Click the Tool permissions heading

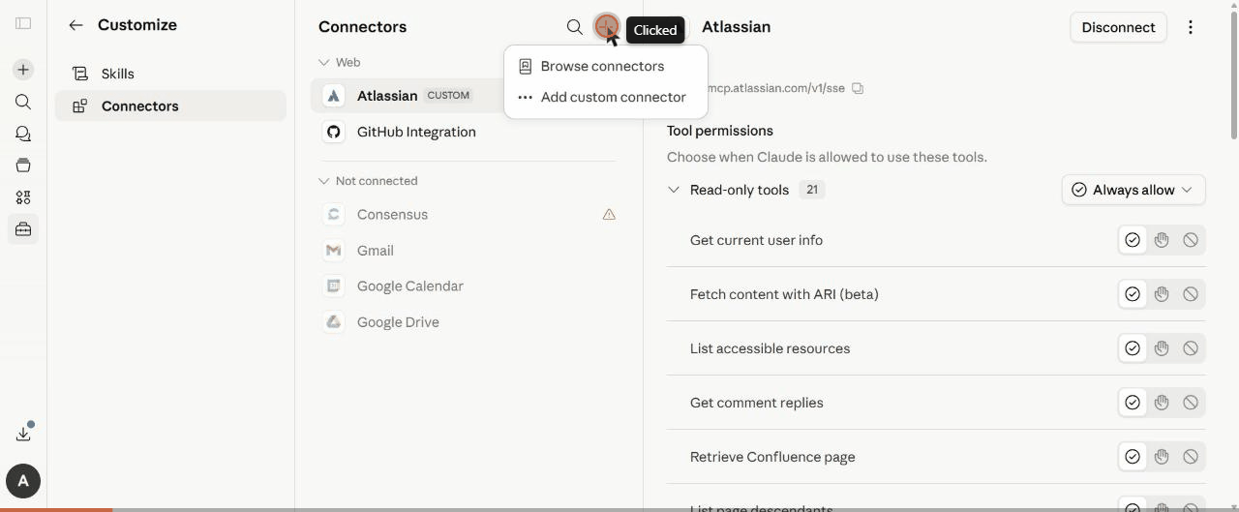(x=719, y=131)
